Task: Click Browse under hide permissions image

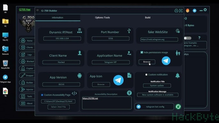Action: 147,62
